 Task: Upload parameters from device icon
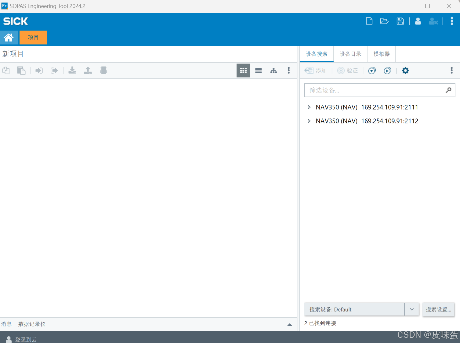click(x=88, y=71)
